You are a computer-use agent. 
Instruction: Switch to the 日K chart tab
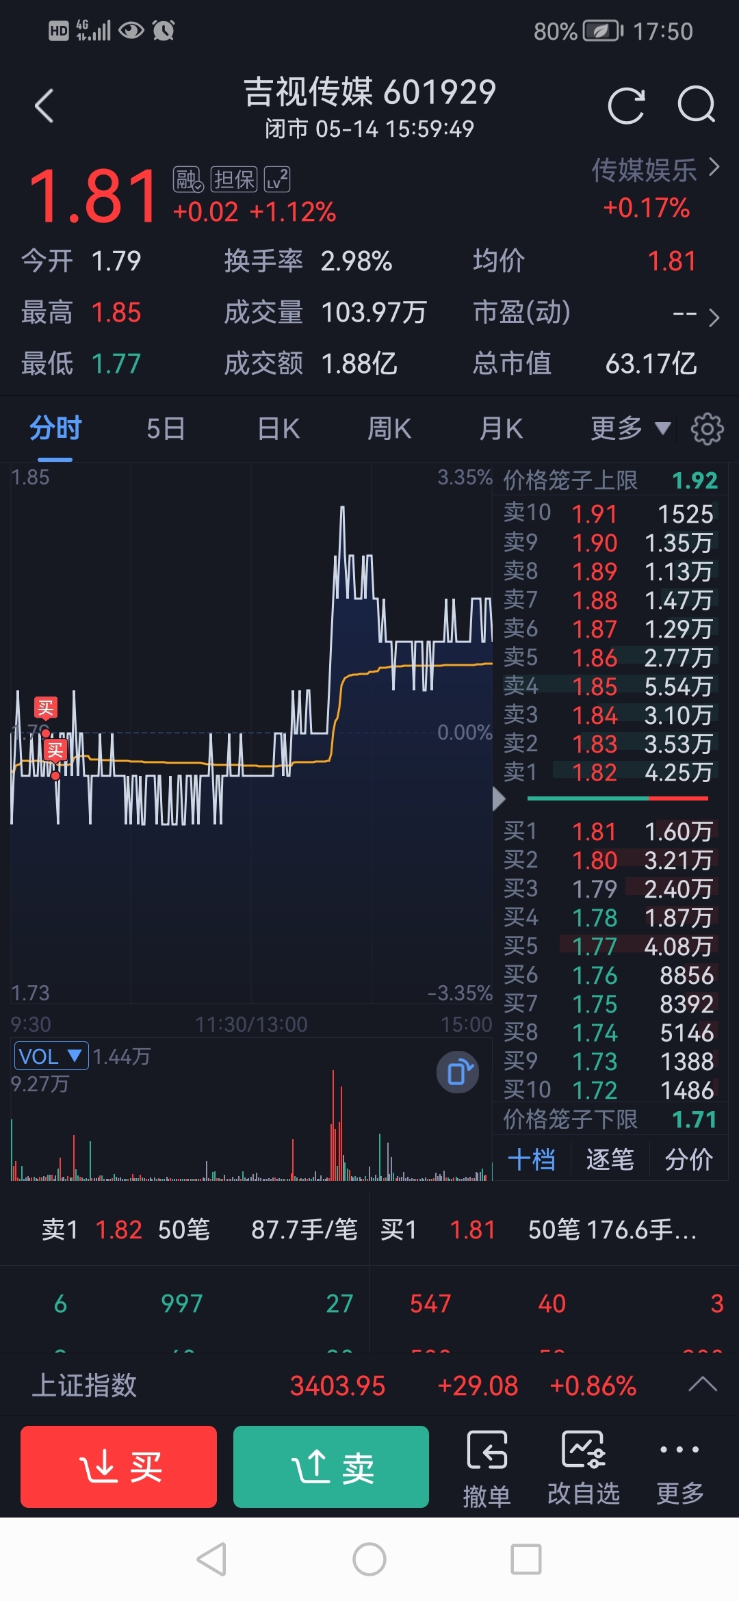(x=278, y=429)
